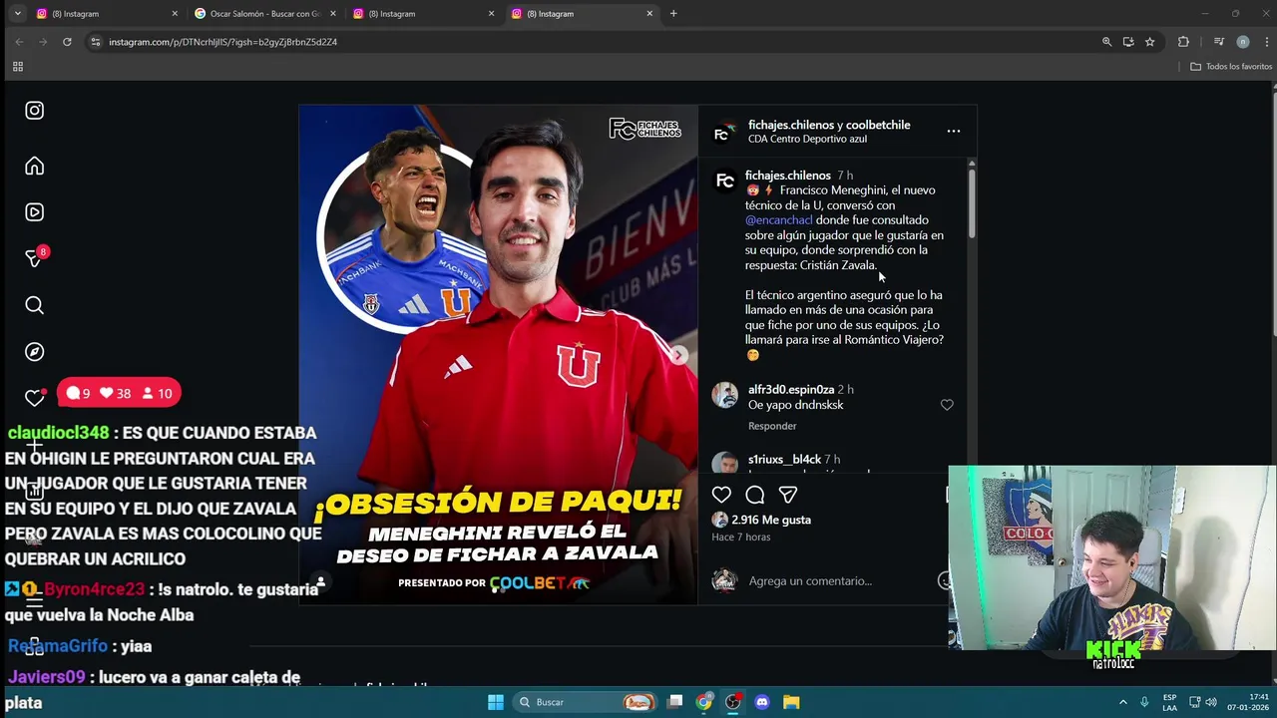Open Chrome tab search dropdown arrow

pos(17,14)
